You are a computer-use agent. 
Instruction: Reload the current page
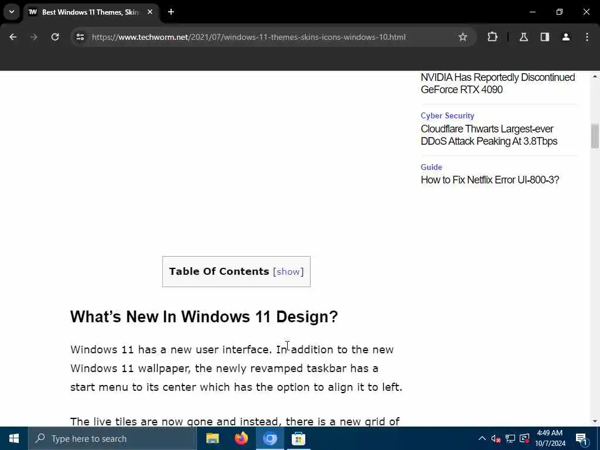pos(55,37)
